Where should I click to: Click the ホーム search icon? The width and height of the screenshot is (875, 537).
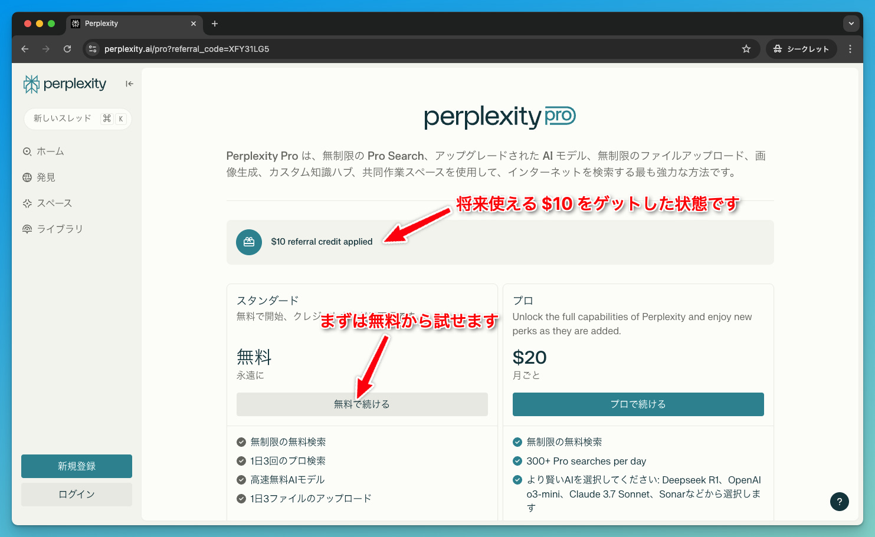click(27, 151)
